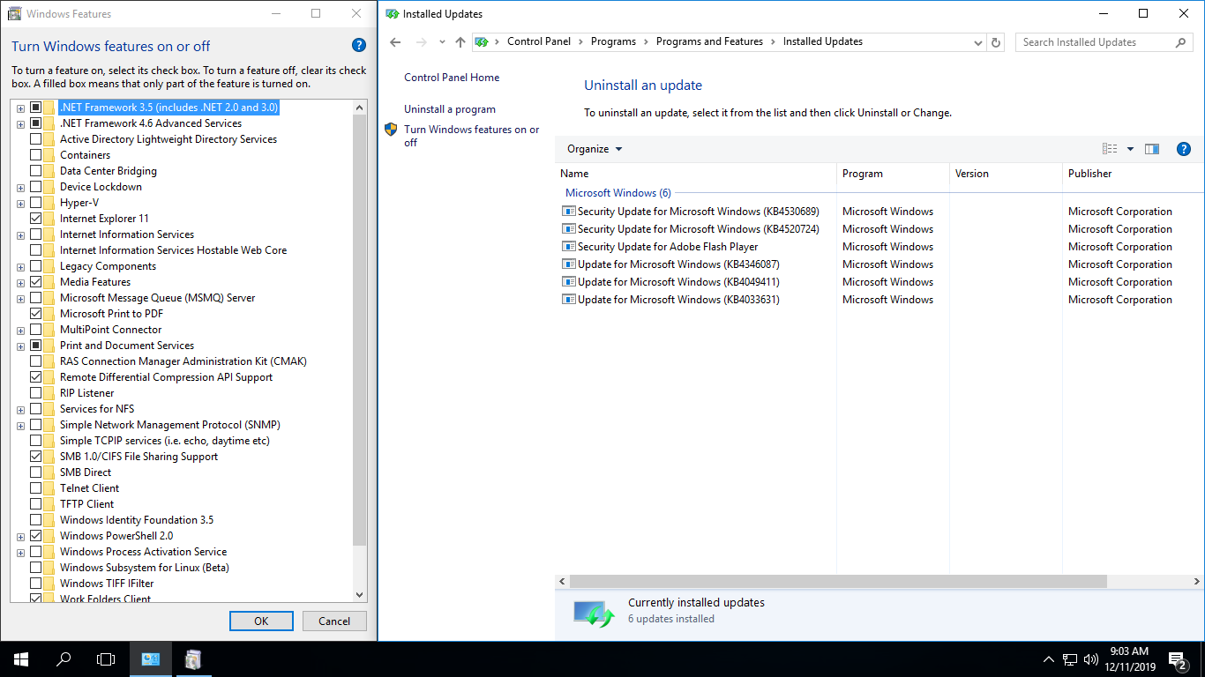Toggle the Containers checkbox

(36, 155)
